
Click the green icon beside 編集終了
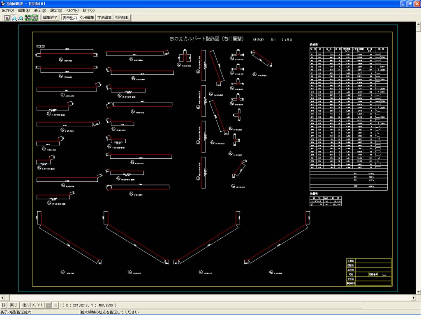[x=35, y=18]
